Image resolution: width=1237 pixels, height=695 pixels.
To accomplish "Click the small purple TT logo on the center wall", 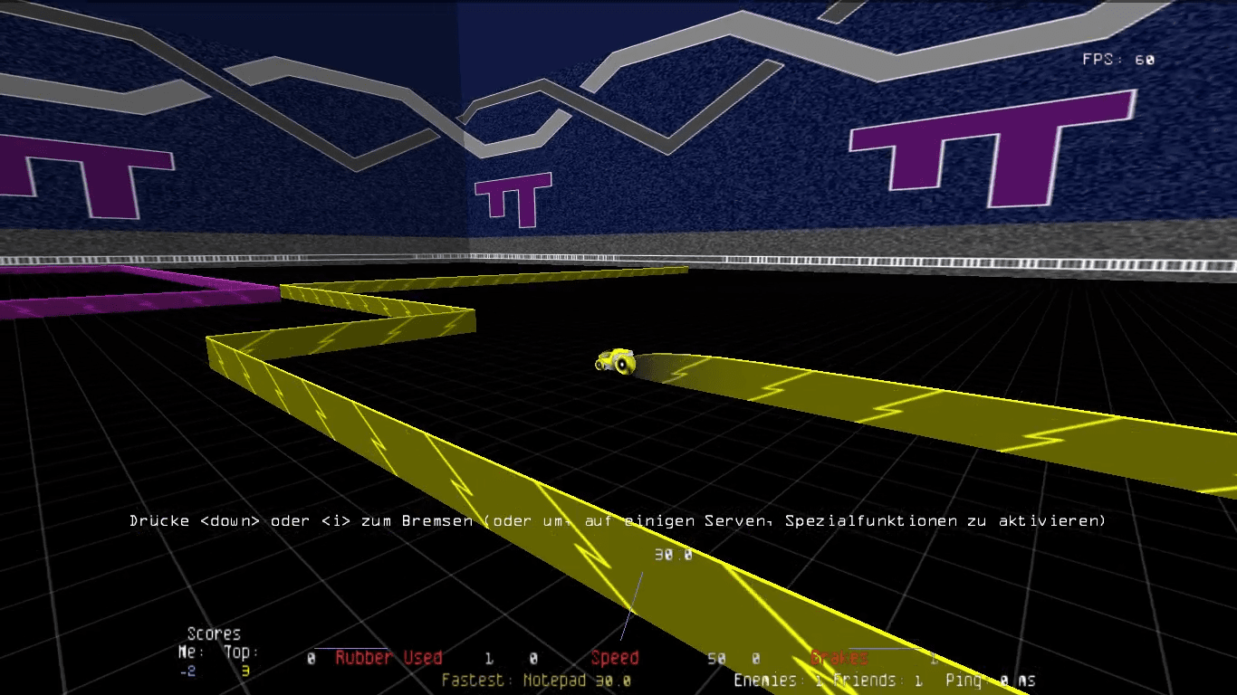I will [513, 198].
